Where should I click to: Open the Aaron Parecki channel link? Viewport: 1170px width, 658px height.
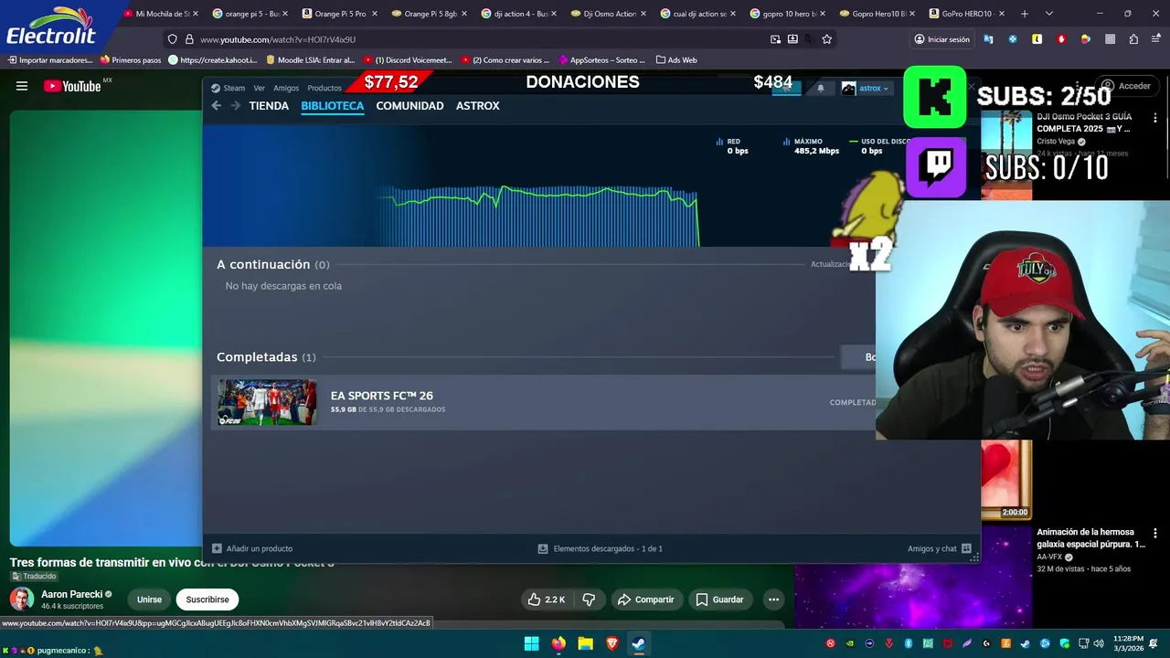71,594
